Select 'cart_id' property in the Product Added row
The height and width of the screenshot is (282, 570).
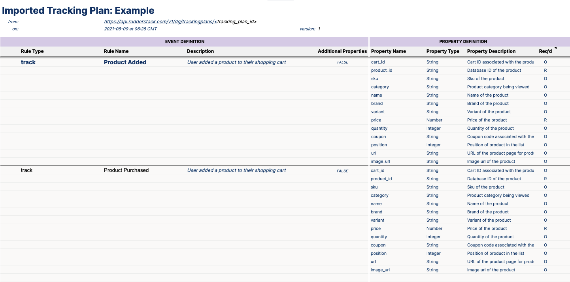pos(378,62)
